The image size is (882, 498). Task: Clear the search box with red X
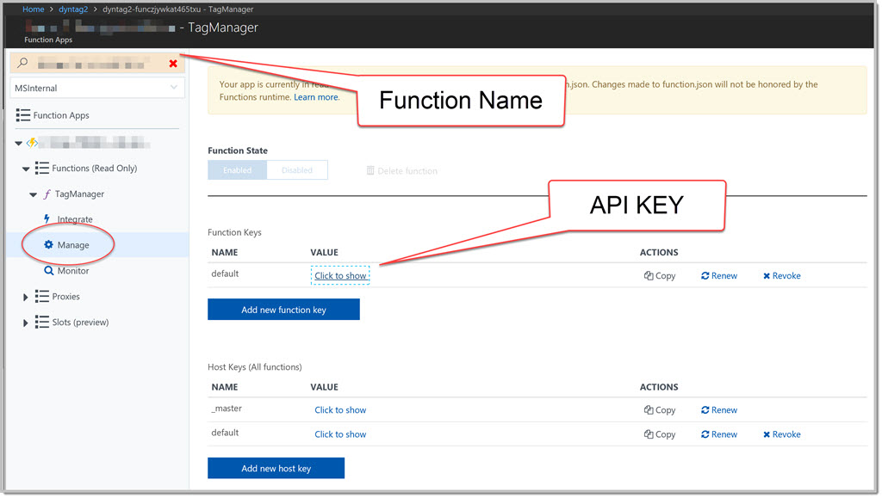tap(173, 64)
